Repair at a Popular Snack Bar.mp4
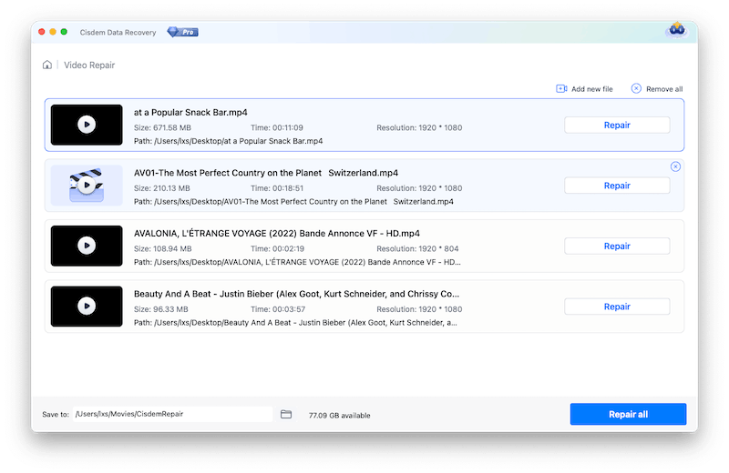 coord(617,125)
